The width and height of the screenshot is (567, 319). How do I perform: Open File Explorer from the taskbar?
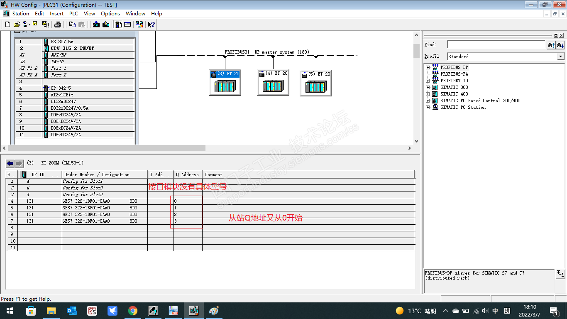pos(51,311)
